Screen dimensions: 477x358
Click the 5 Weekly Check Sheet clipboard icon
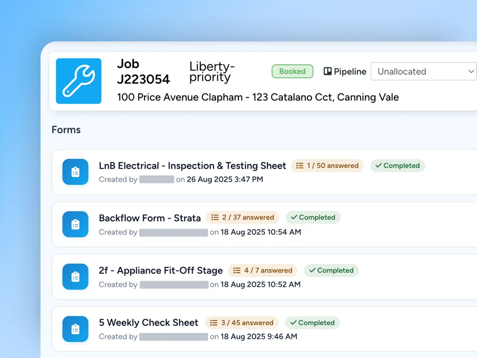76,329
